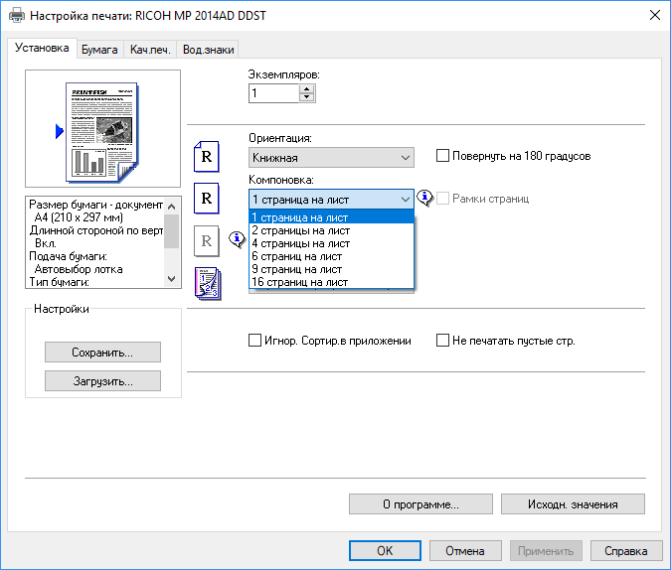Click settings summary scrollbar down arrow
The height and width of the screenshot is (570, 671).
pyautogui.click(x=171, y=280)
